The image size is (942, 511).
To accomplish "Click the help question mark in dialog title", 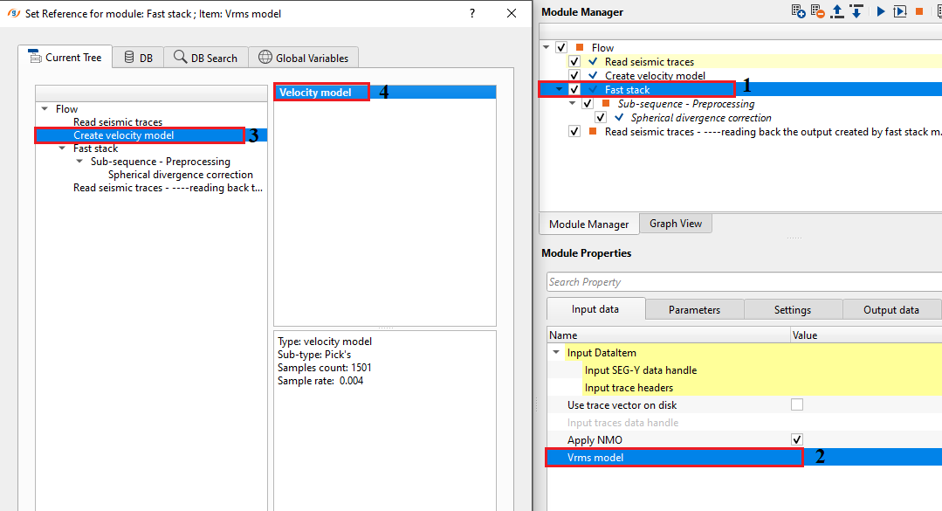I will click(x=472, y=13).
